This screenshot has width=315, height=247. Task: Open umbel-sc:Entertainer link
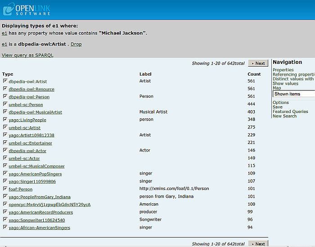pyautogui.click(x=30, y=143)
